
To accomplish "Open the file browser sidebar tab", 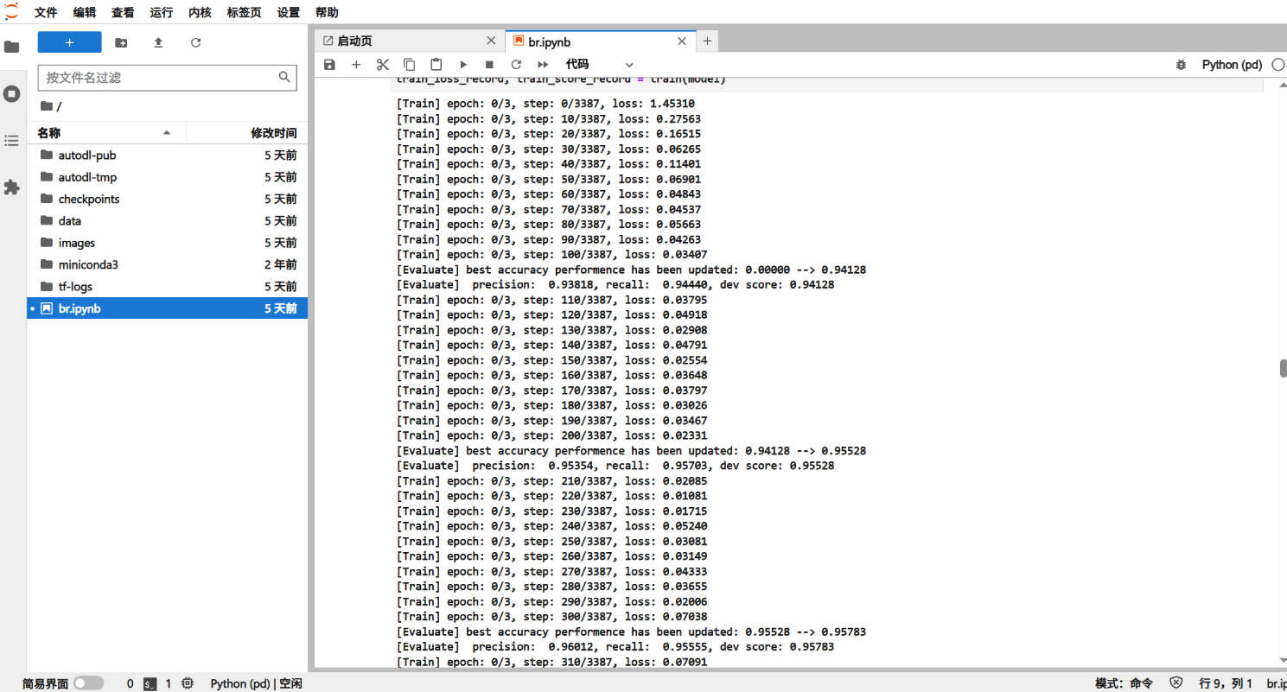I will coord(12,47).
